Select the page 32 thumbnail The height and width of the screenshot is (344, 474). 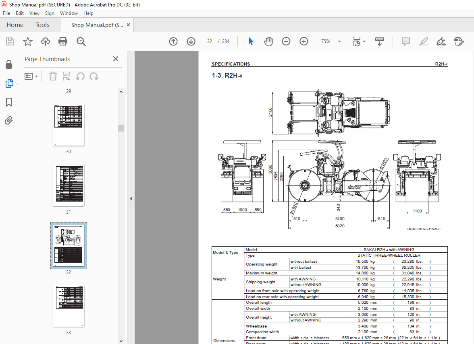click(x=69, y=245)
